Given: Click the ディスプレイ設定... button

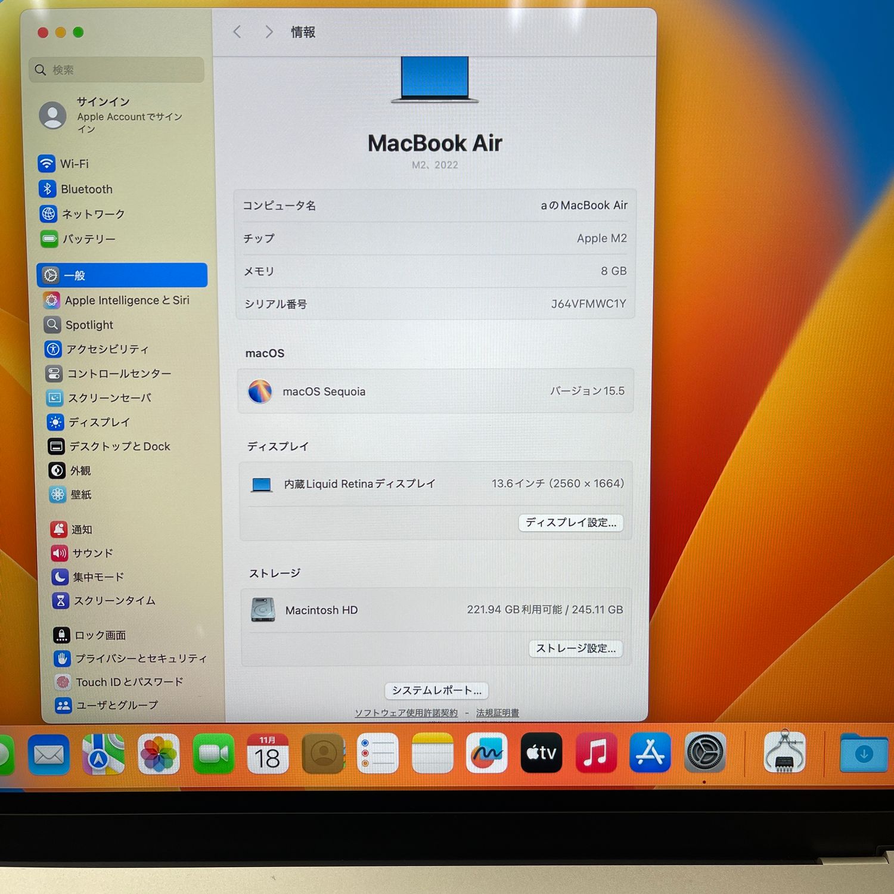Looking at the screenshot, I should [x=570, y=523].
